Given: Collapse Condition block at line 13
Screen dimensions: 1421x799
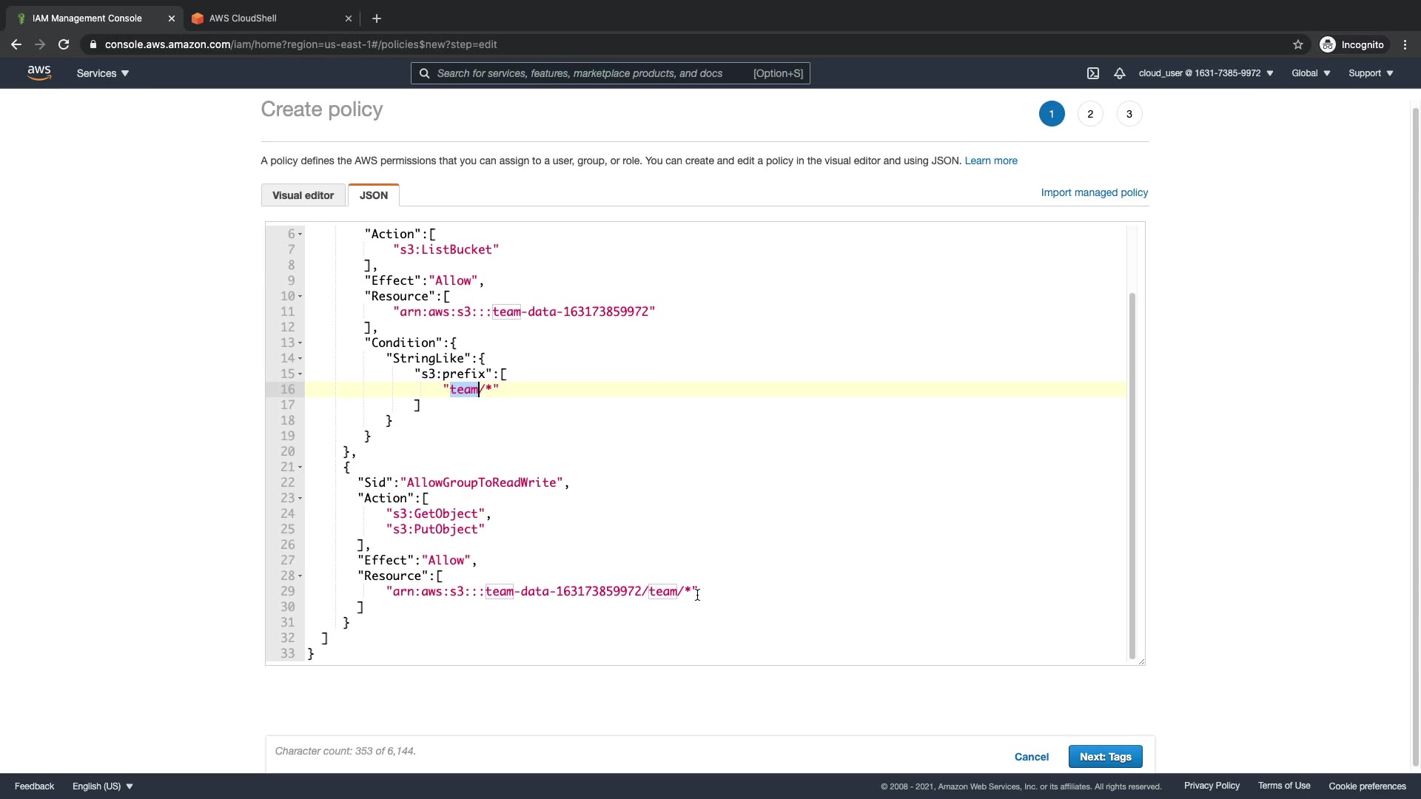Looking at the screenshot, I should tap(300, 343).
